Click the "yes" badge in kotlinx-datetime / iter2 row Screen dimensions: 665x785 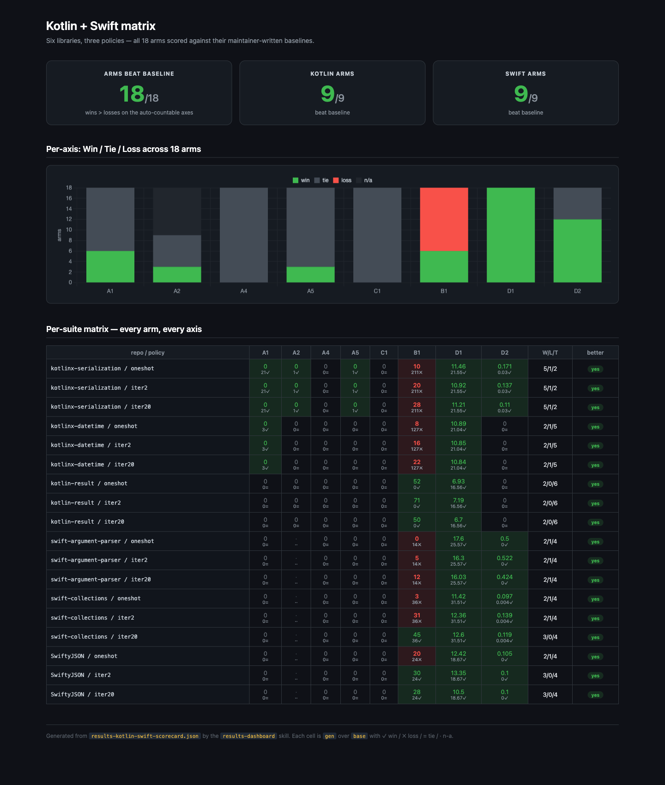click(x=595, y=446)
